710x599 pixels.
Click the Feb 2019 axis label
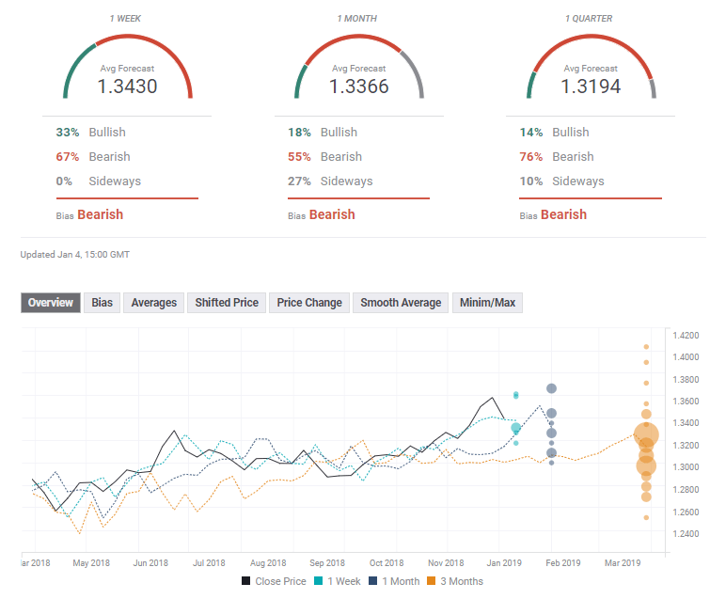563,562
